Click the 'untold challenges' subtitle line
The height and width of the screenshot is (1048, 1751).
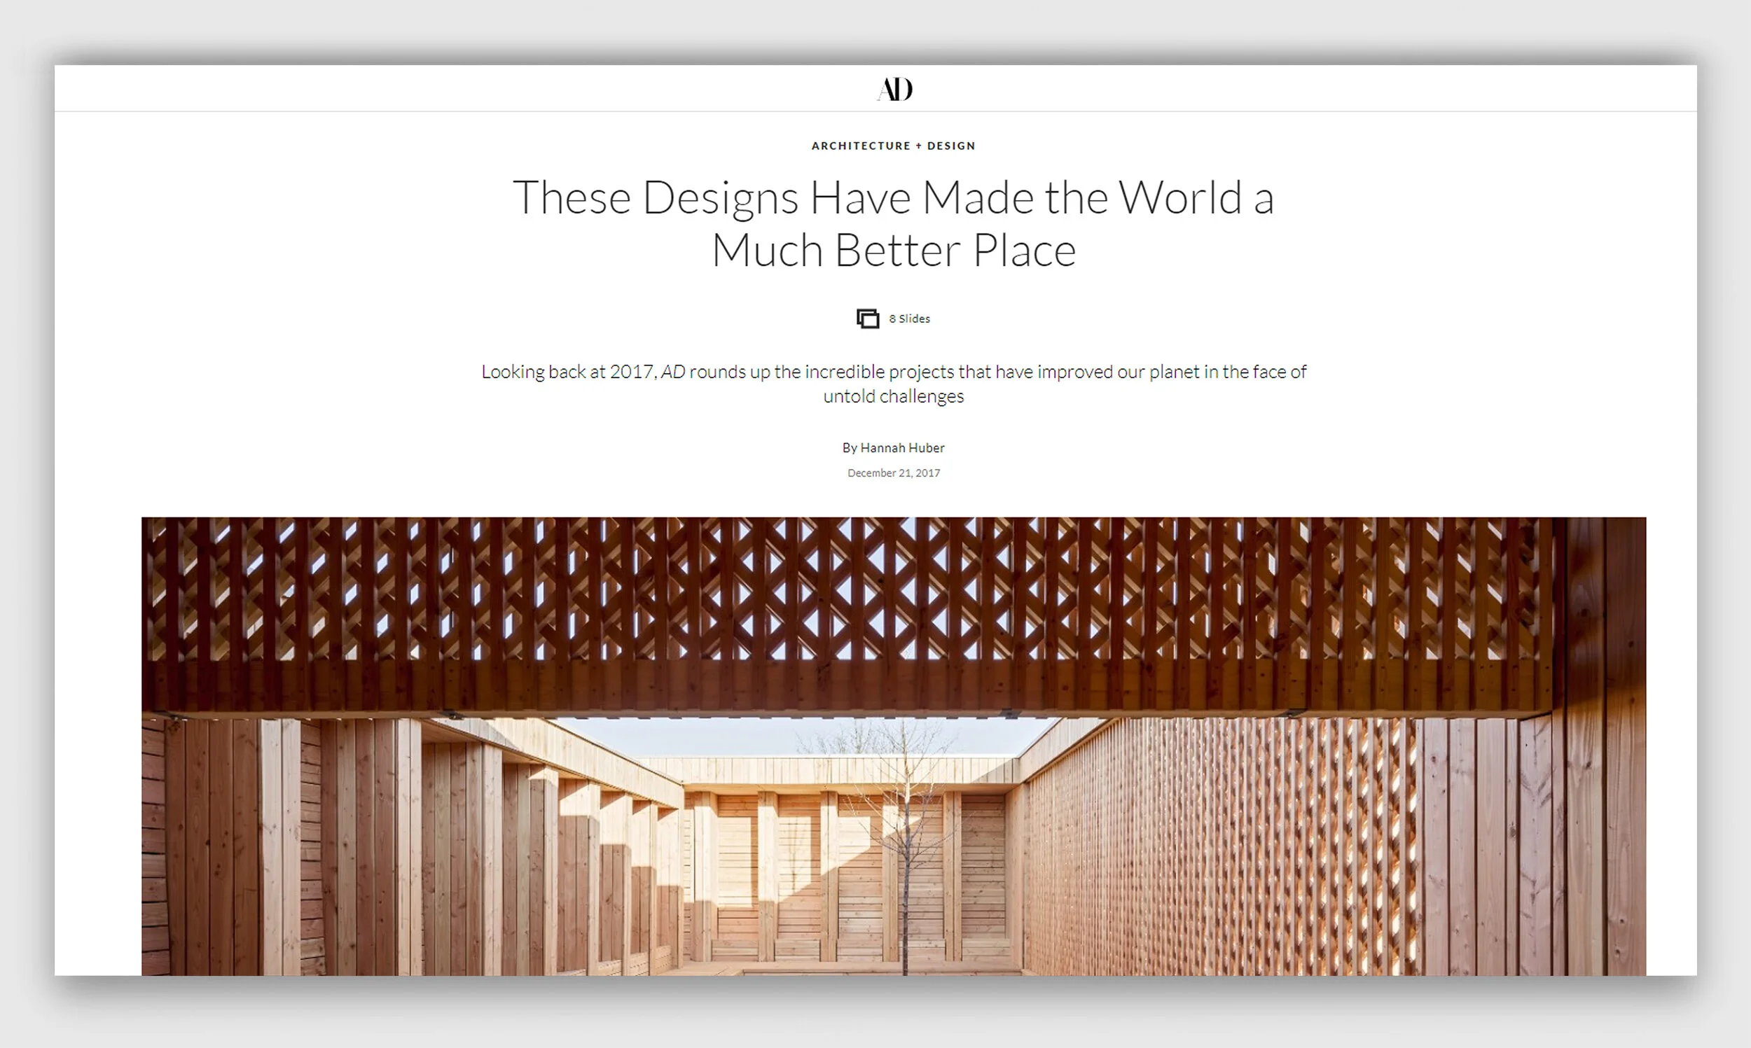[893, 396]
